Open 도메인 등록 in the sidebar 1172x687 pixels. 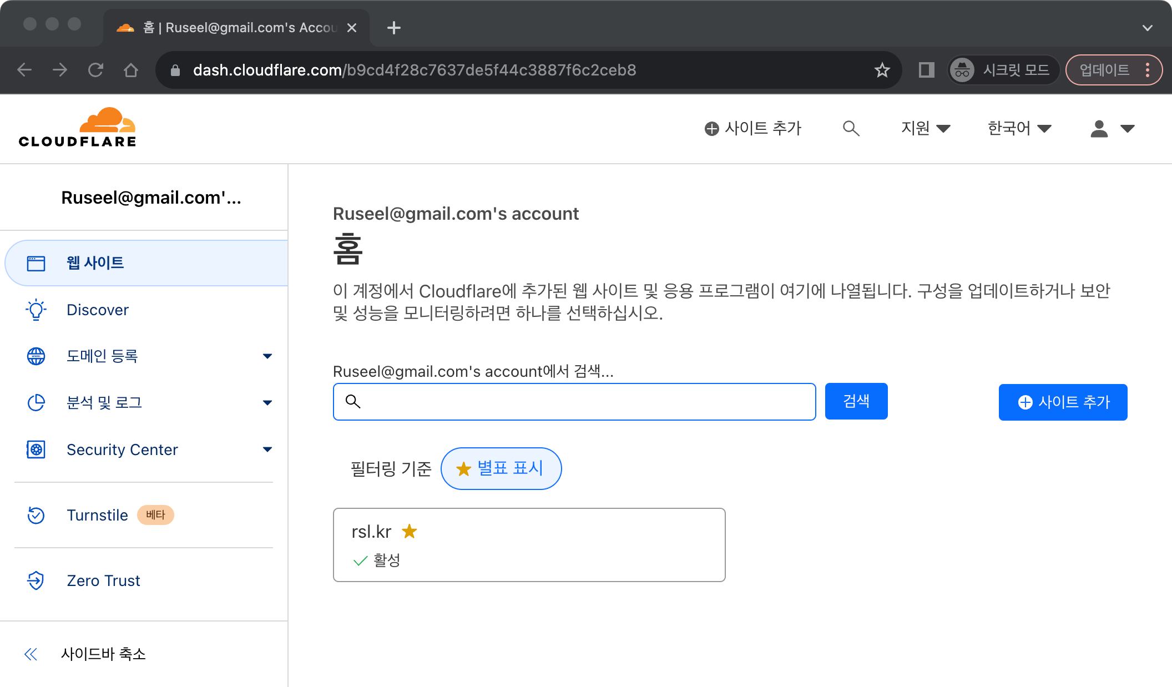[144, 356]
